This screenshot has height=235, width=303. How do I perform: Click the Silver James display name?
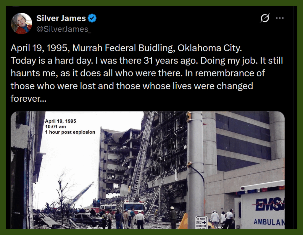click(61, 18)
